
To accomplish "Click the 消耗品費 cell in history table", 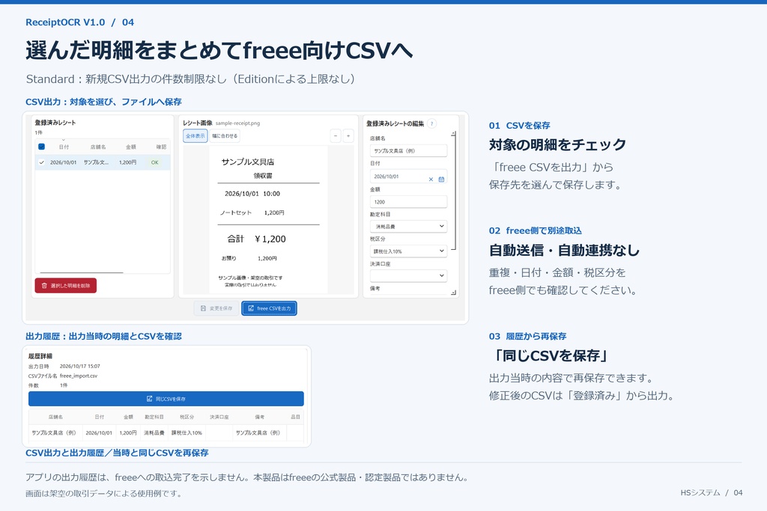I will [154, 433].
